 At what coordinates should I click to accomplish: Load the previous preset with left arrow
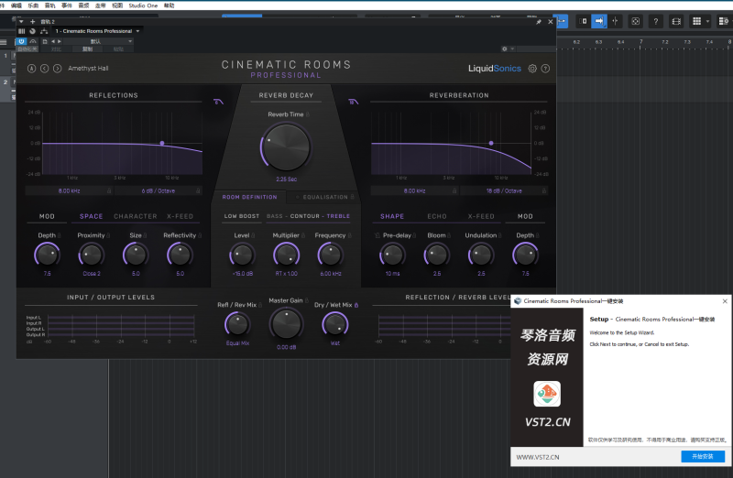point(44,69)
